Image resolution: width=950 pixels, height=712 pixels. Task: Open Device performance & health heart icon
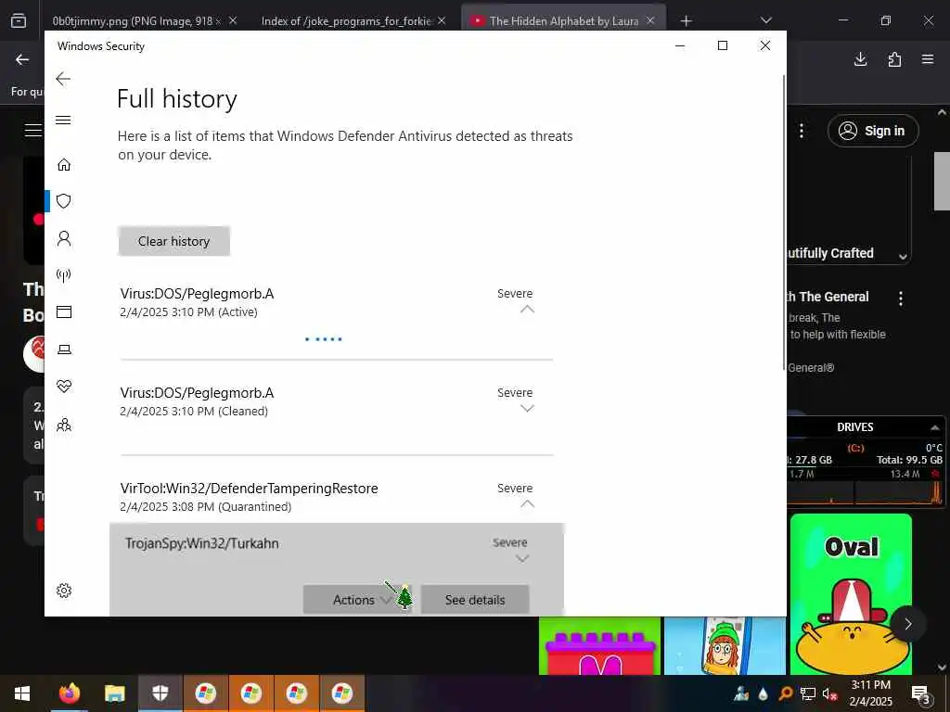pyautogui.click(x=64, y=387)
